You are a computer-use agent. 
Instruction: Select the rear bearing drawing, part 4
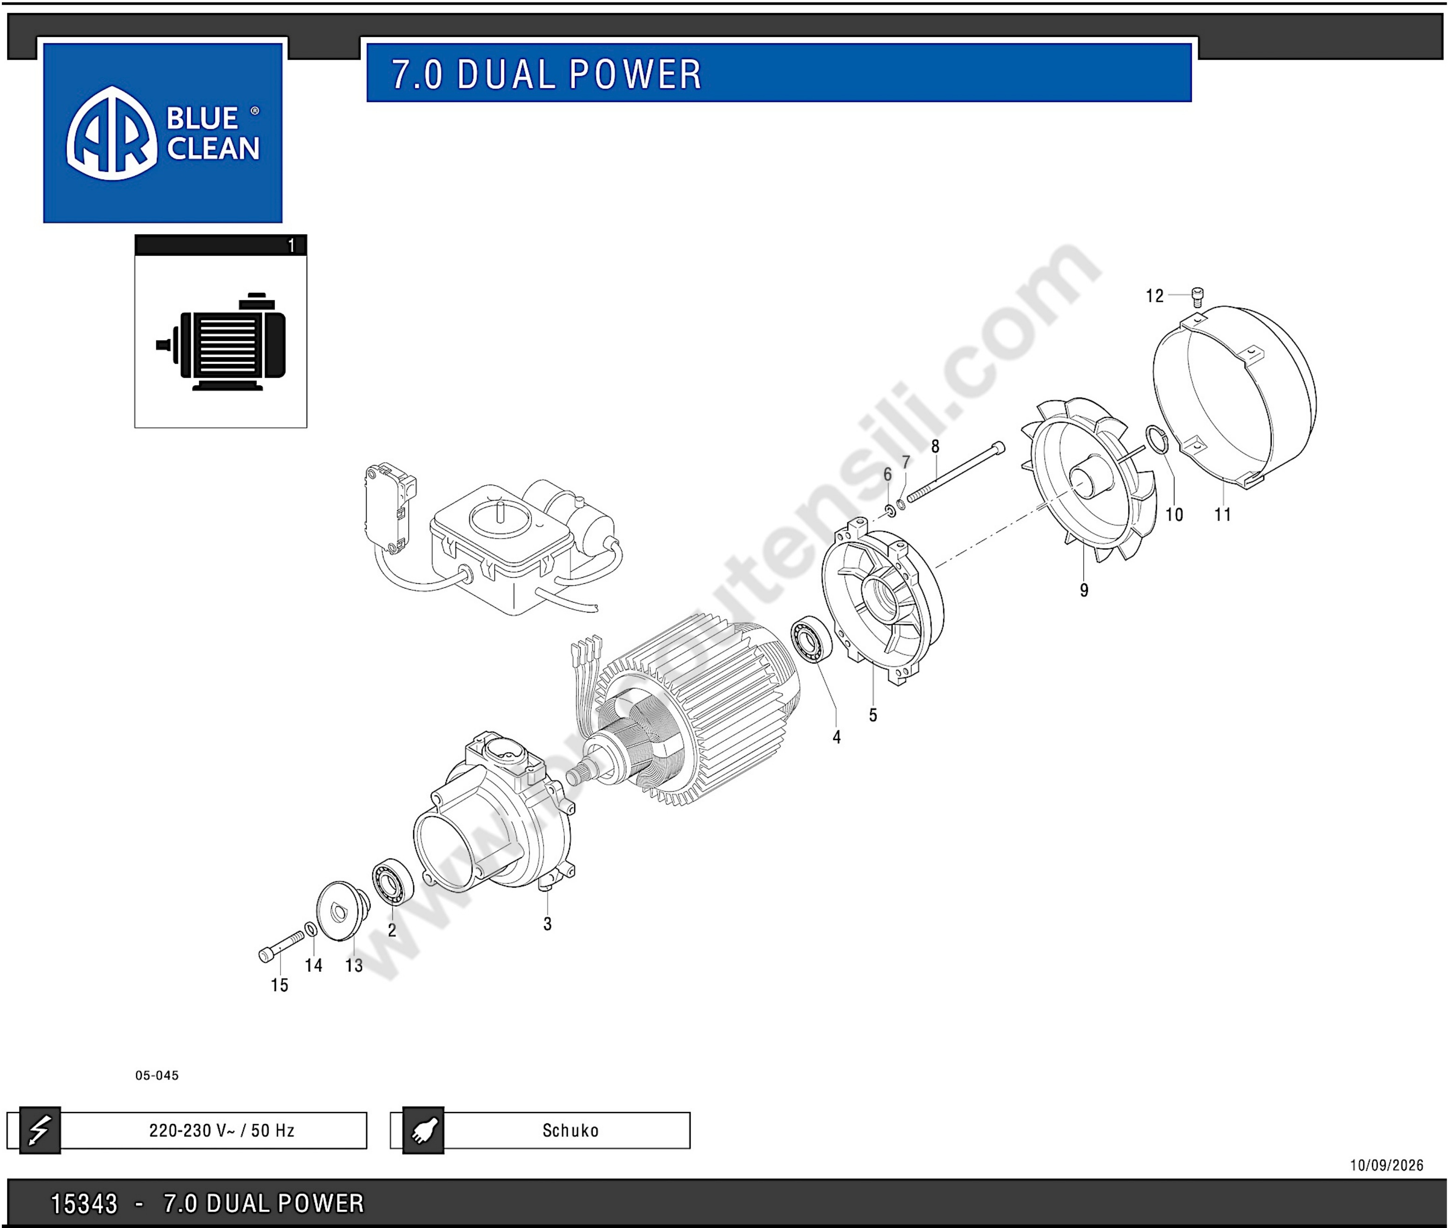(x=811, y=639)
